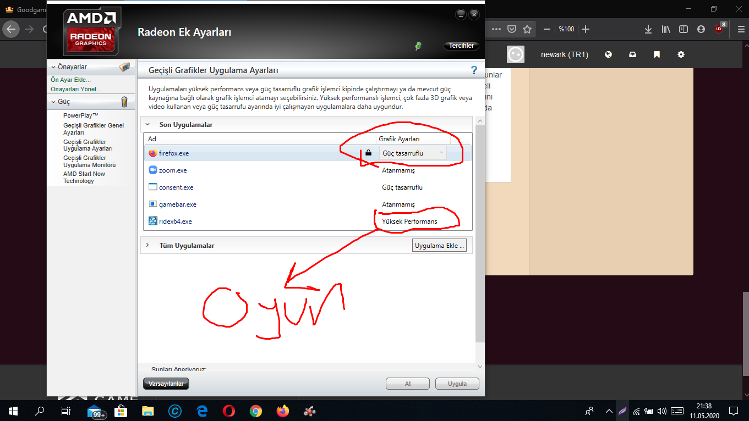Open Firefox downloads arrow icon

(648, 29)
